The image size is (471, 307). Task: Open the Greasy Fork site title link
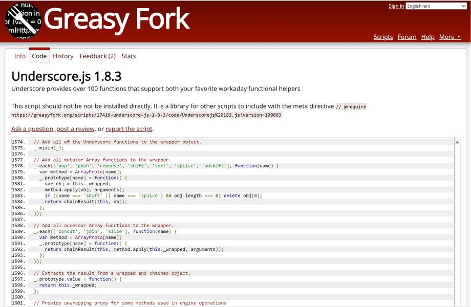(117, 19)
